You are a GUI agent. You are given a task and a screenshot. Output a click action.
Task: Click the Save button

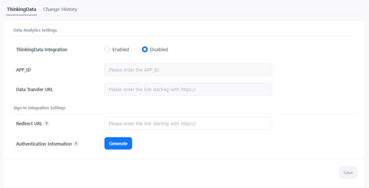[348, 172]
